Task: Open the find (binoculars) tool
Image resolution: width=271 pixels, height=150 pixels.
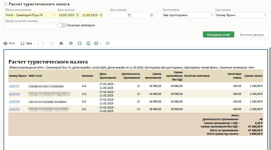Action: (x=61, y=43)
